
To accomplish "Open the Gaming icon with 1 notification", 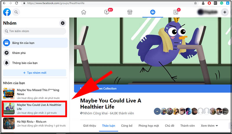I will [x=176, y=12].
